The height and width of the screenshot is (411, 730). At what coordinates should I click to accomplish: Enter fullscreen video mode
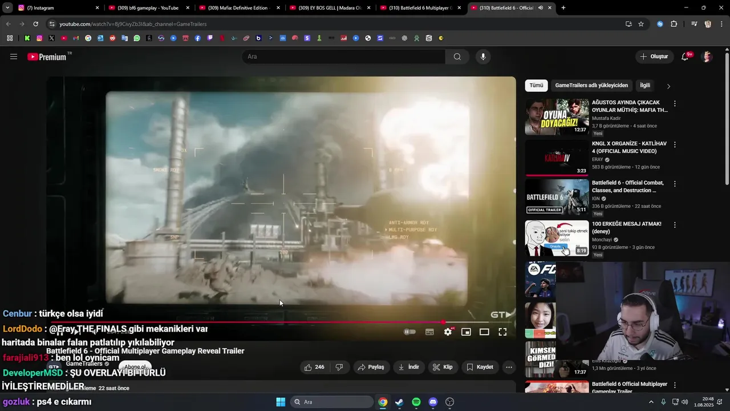[x=502, y=332]
